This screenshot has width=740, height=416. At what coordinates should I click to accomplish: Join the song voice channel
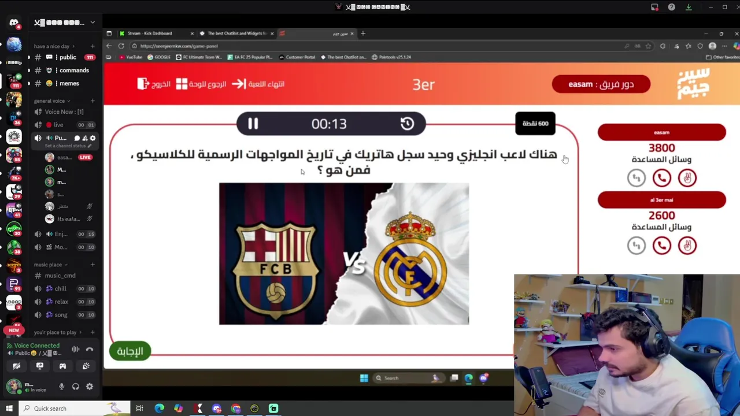click(64, 315)
